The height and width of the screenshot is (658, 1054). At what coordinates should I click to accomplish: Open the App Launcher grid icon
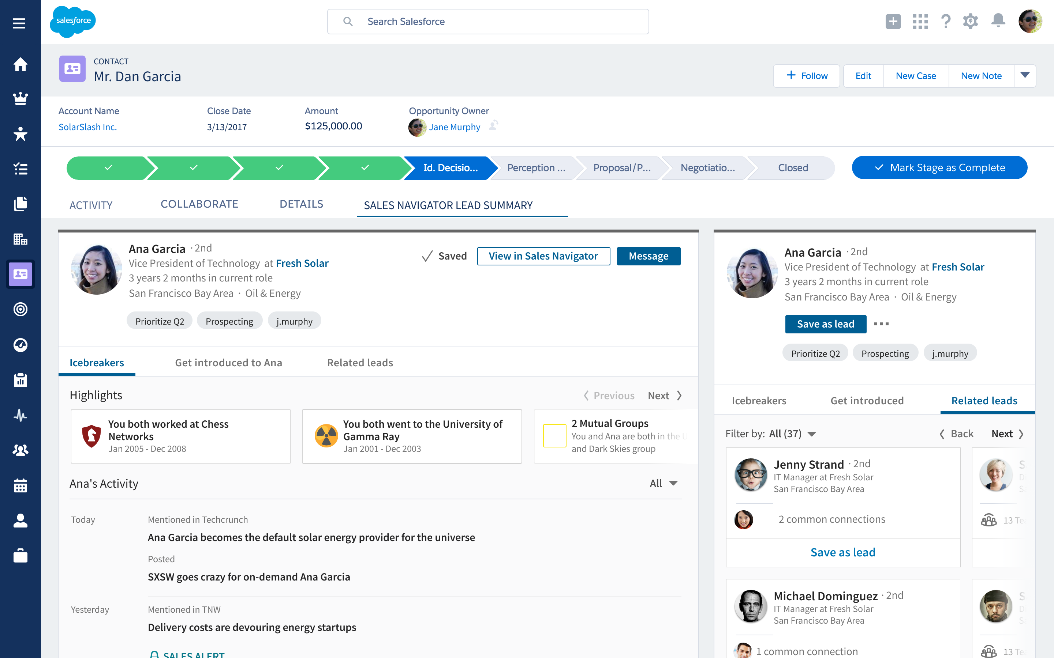920,21
